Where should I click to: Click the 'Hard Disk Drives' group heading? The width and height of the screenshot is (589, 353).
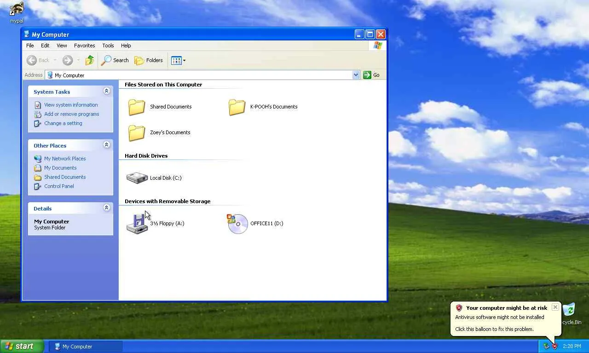point(146,156)
